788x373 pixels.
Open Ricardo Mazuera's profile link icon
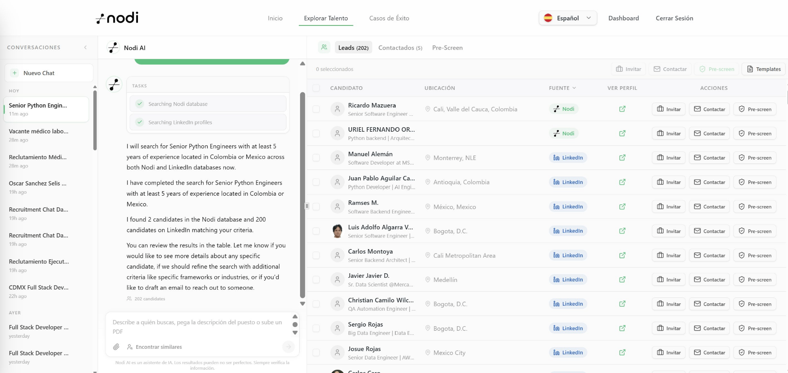coord(622,109)
